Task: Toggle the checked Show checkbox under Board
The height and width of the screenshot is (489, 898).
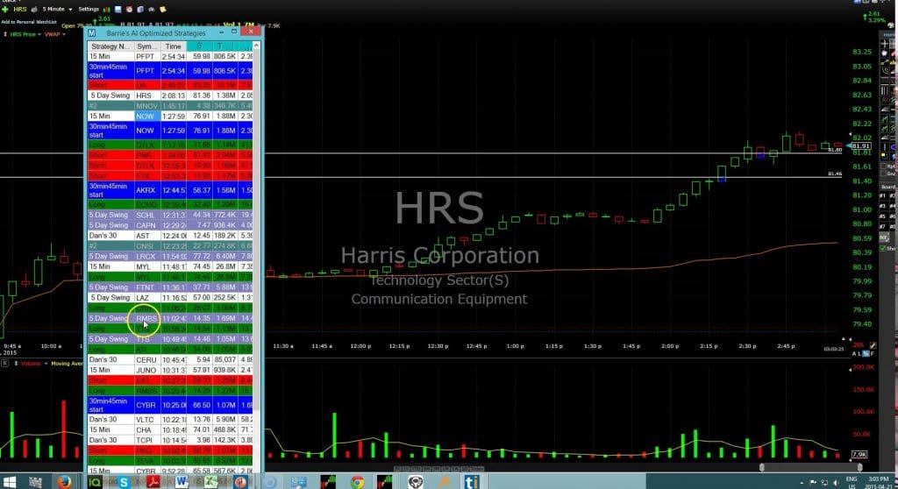Action: (x=882, y=249)
